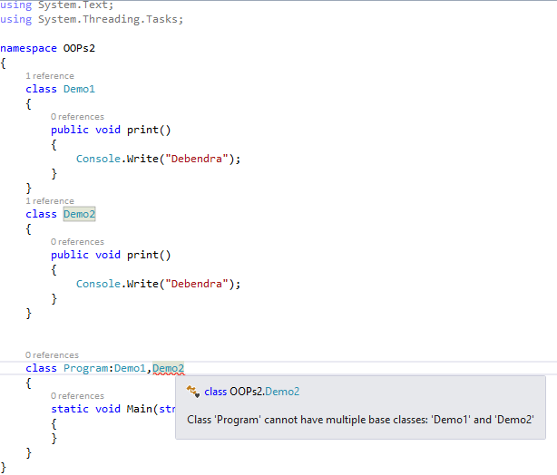The image size is (557, 475).
Task: Click the tooltip's 'class OOPs2.Demo2' text
Action: click(x=252, y=392)
